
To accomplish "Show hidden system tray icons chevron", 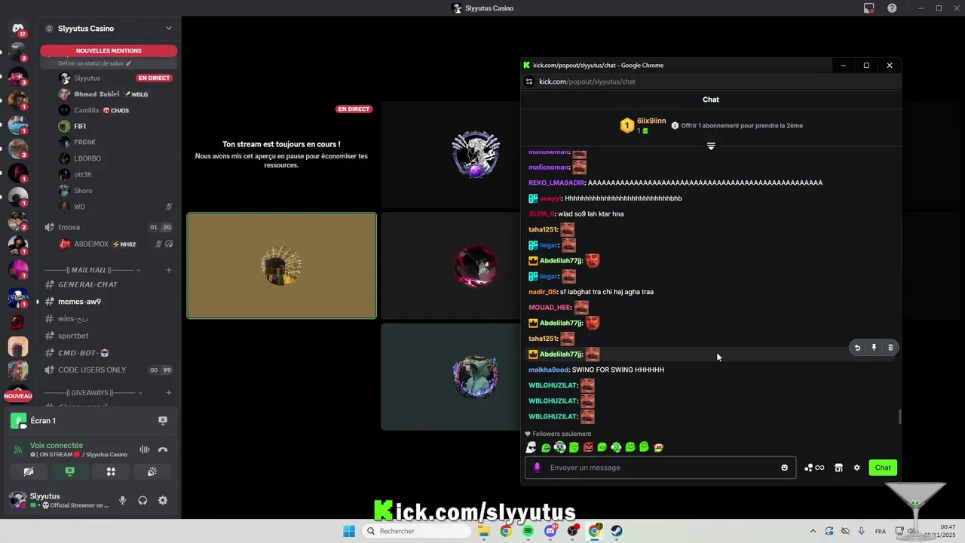I will tap(813, 531).
